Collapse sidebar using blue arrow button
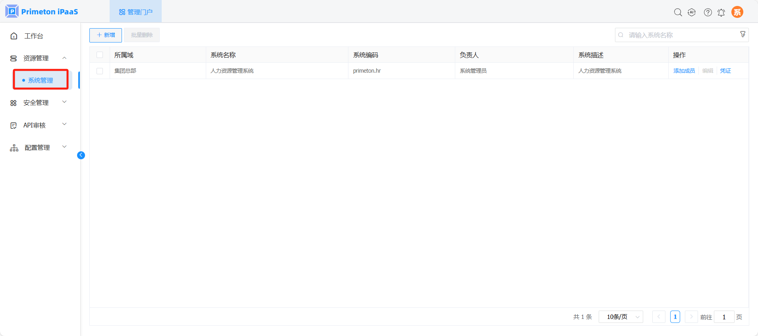This screenshot has height=336, width=758. click(x=81, y=155)
